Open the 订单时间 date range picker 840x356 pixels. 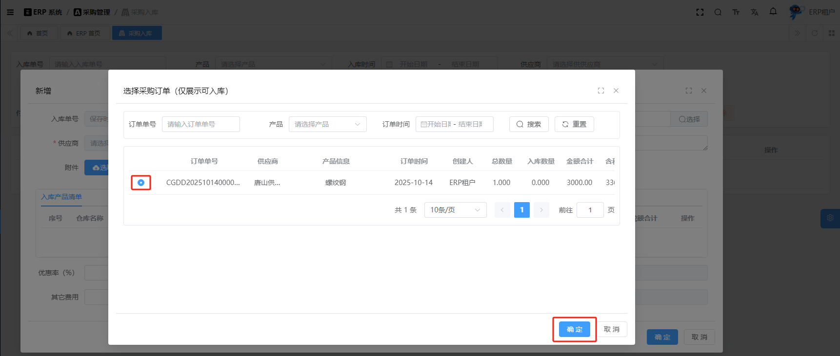click(x=454, y=124)
